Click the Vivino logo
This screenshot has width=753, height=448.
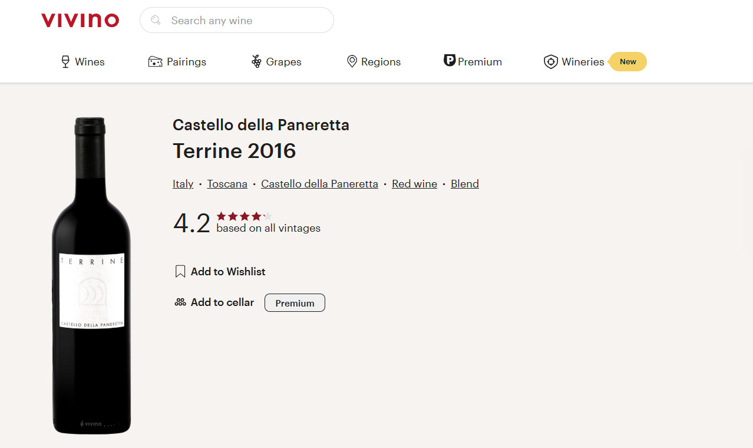80,21
